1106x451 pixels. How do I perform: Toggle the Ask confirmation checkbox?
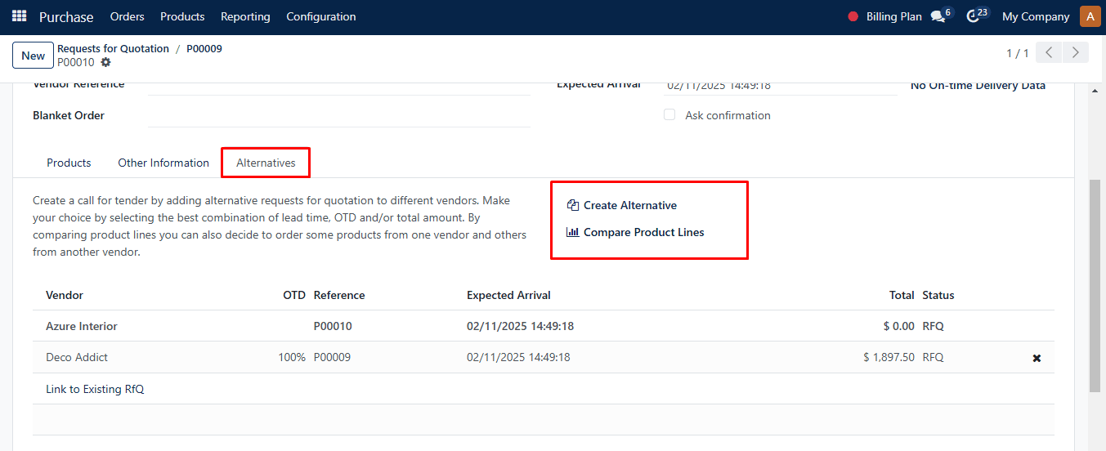pyautogui.click(x=669, y=115)
